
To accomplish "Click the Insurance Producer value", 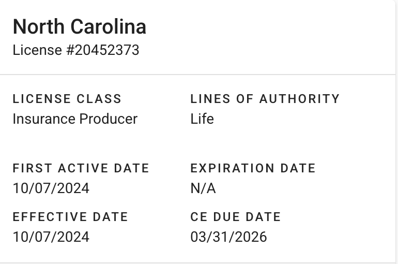I will (75, 119).
